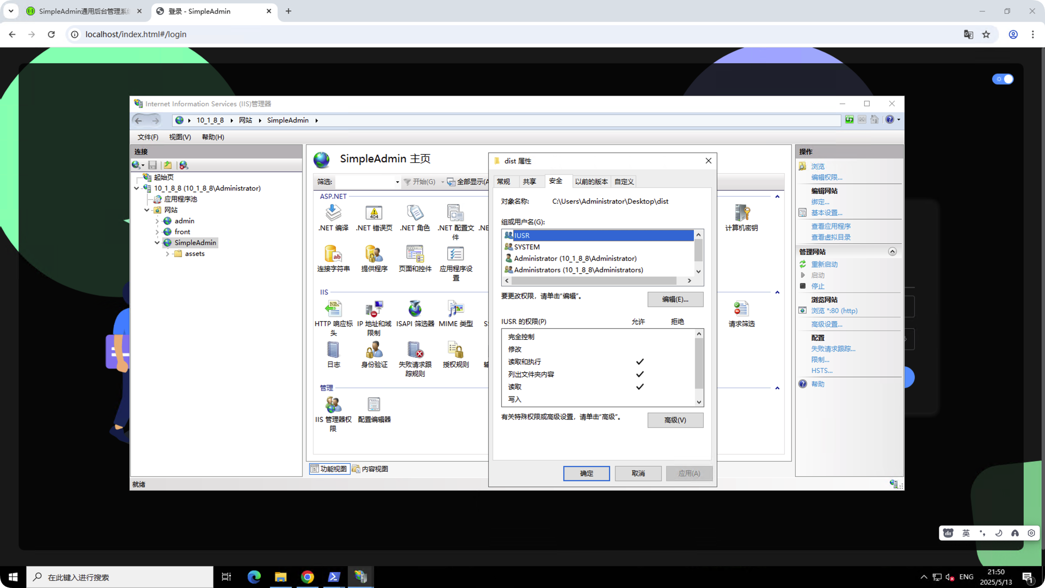The width and height of the screenshot is (1045, 588).
Task: Open the 配置编辑器 icon
Action: point(374,405)
